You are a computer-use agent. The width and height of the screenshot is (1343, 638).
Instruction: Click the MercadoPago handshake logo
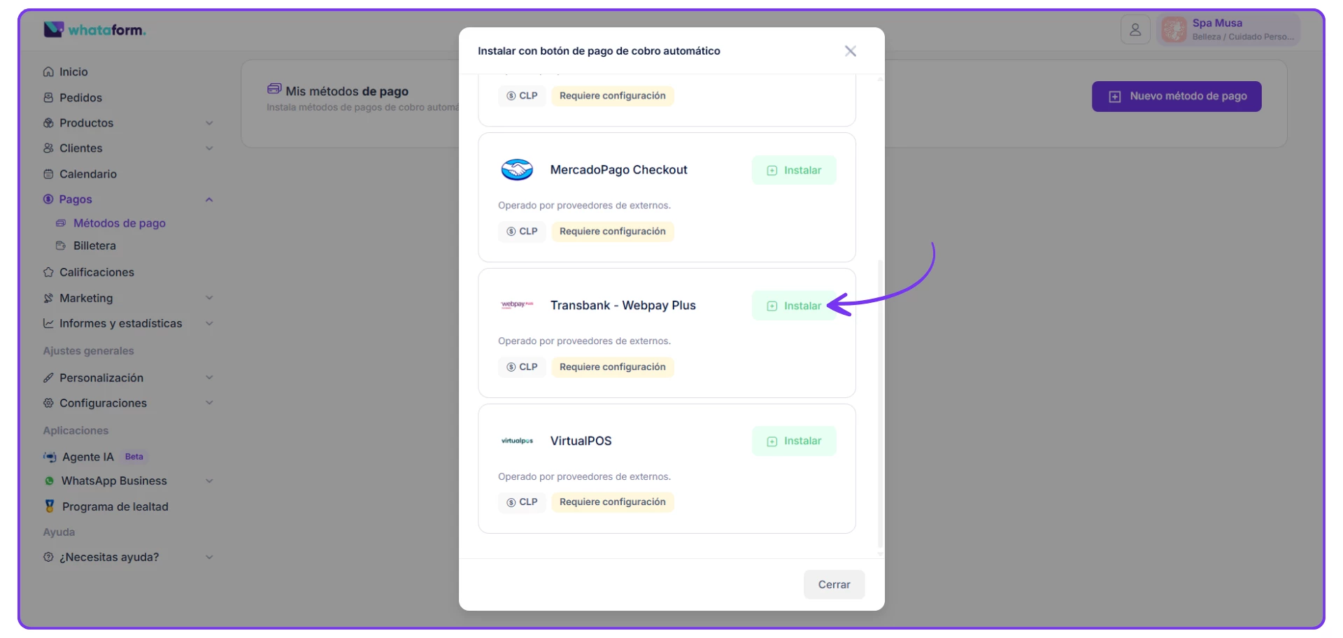517,170
